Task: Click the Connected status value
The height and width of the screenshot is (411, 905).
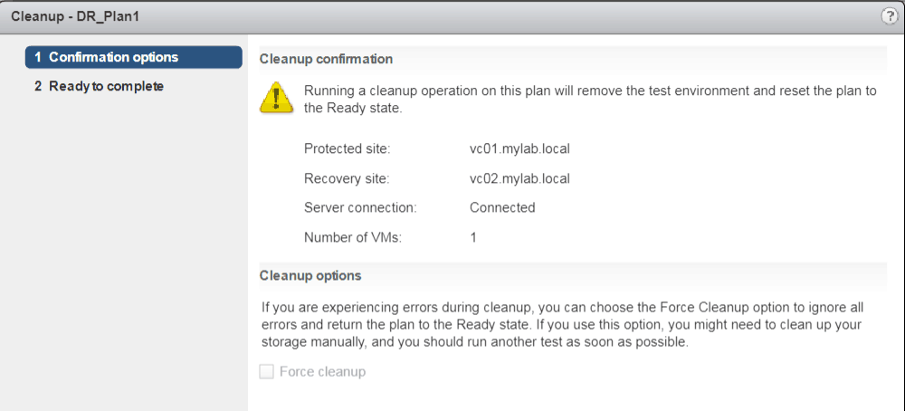Action: pos(502,207)
